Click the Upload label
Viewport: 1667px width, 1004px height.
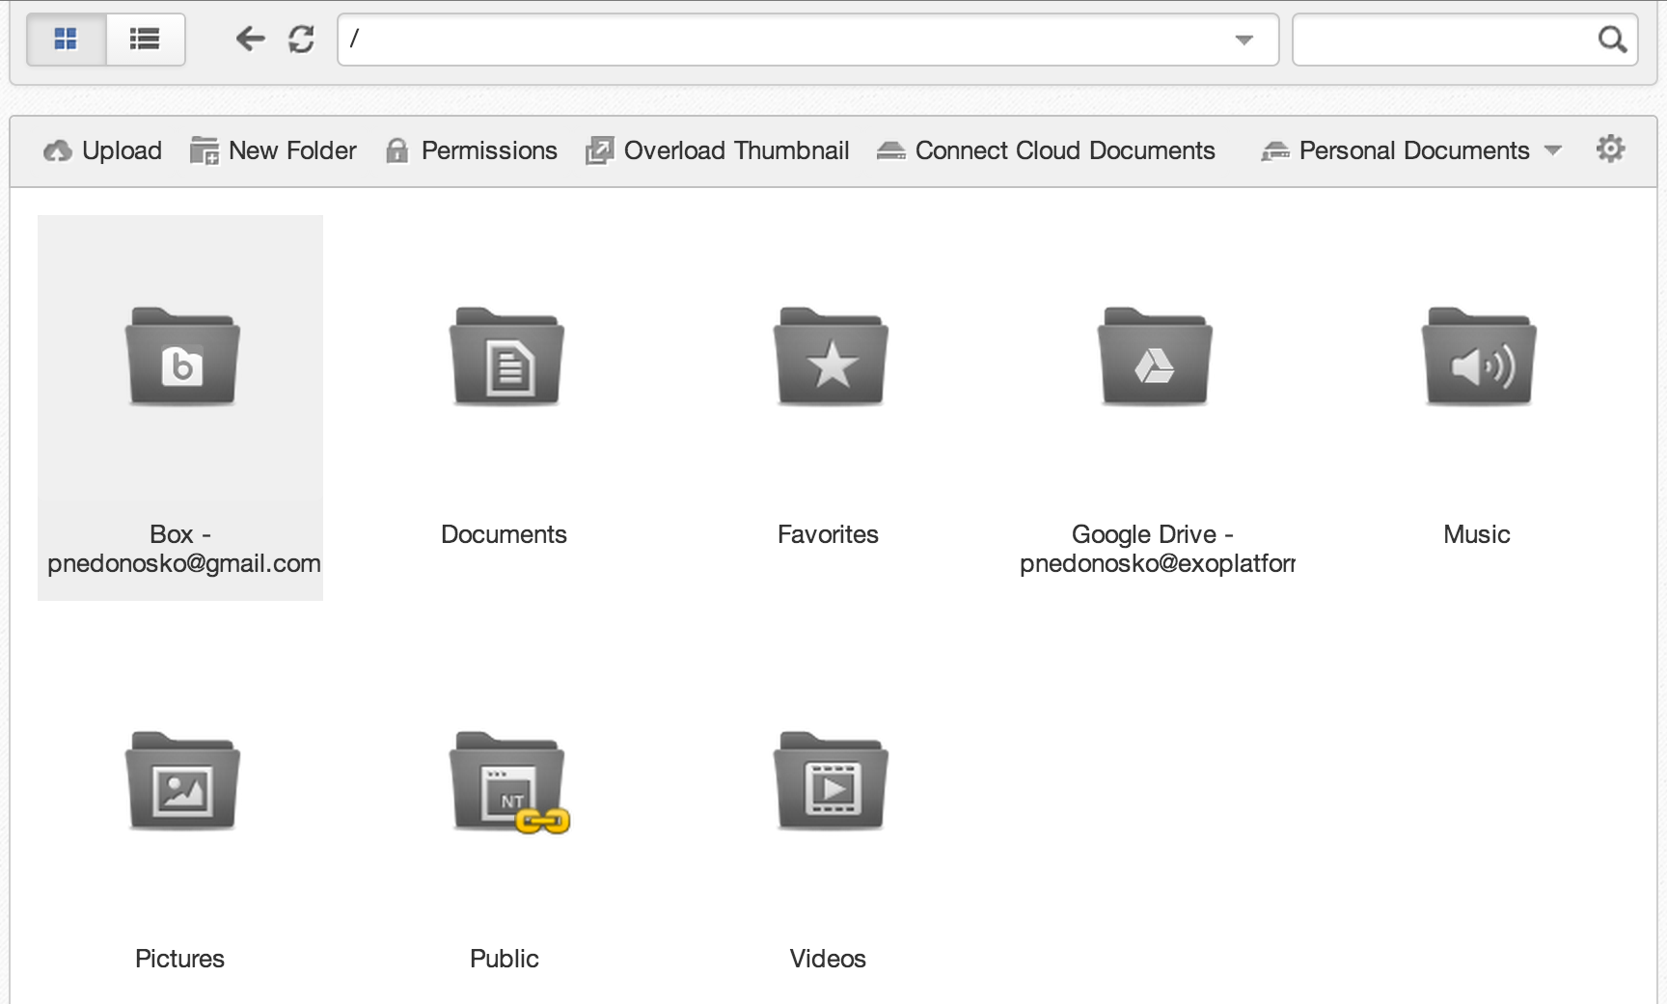coord(122,150)
